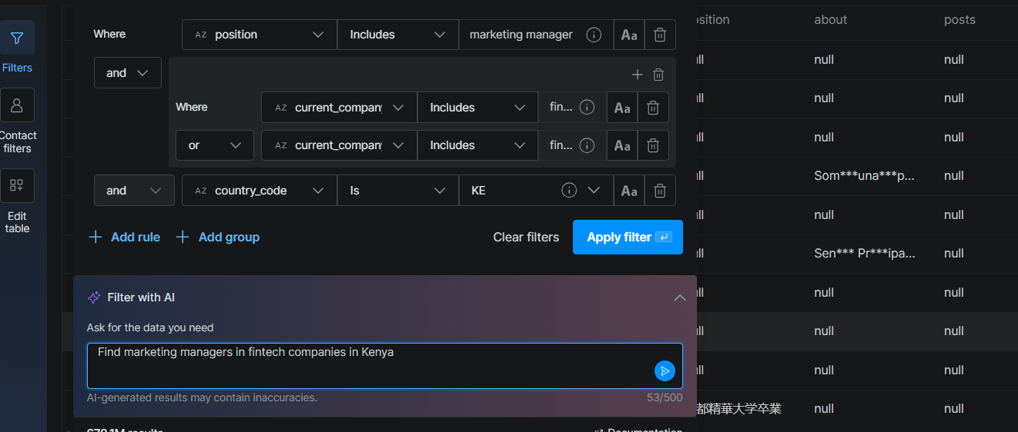The height and width of the screenshot is (432, 1018).
Task: Open operator dropdown in 'or' rule
Action: click(477, 145)
